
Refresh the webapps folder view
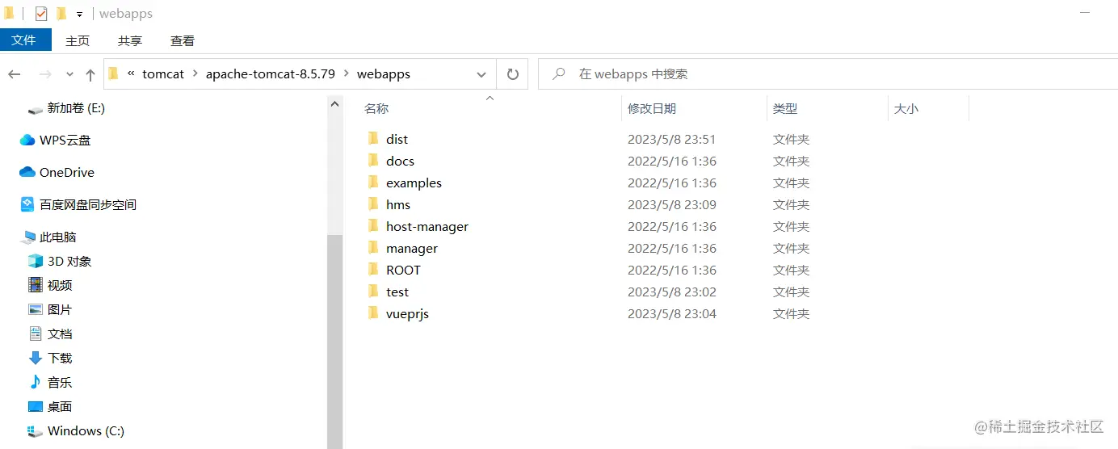pos(512,74)
